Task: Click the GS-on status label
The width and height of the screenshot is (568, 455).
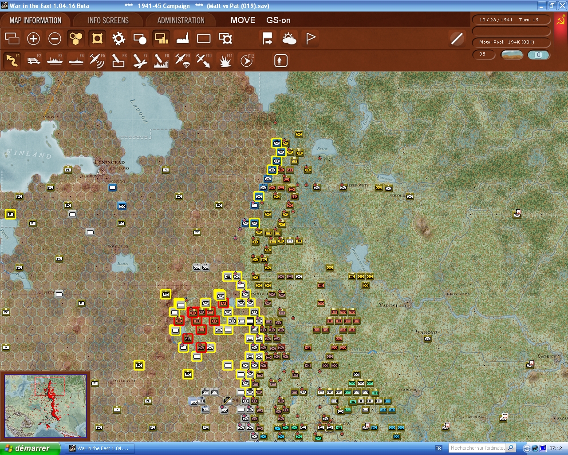Action: click(278, 20)
